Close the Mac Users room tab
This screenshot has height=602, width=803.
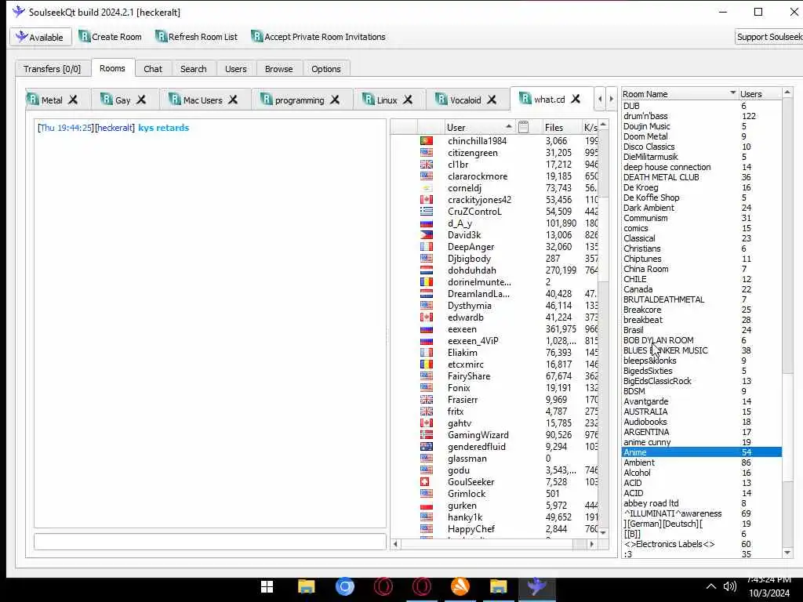coord(233,100)
